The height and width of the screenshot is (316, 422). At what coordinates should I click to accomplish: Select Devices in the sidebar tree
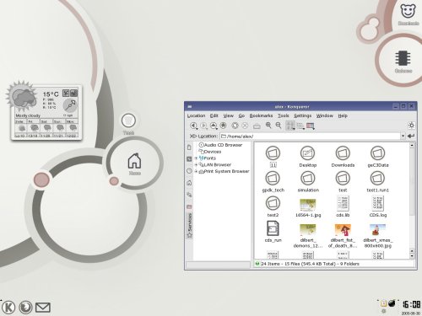point(210,152)
